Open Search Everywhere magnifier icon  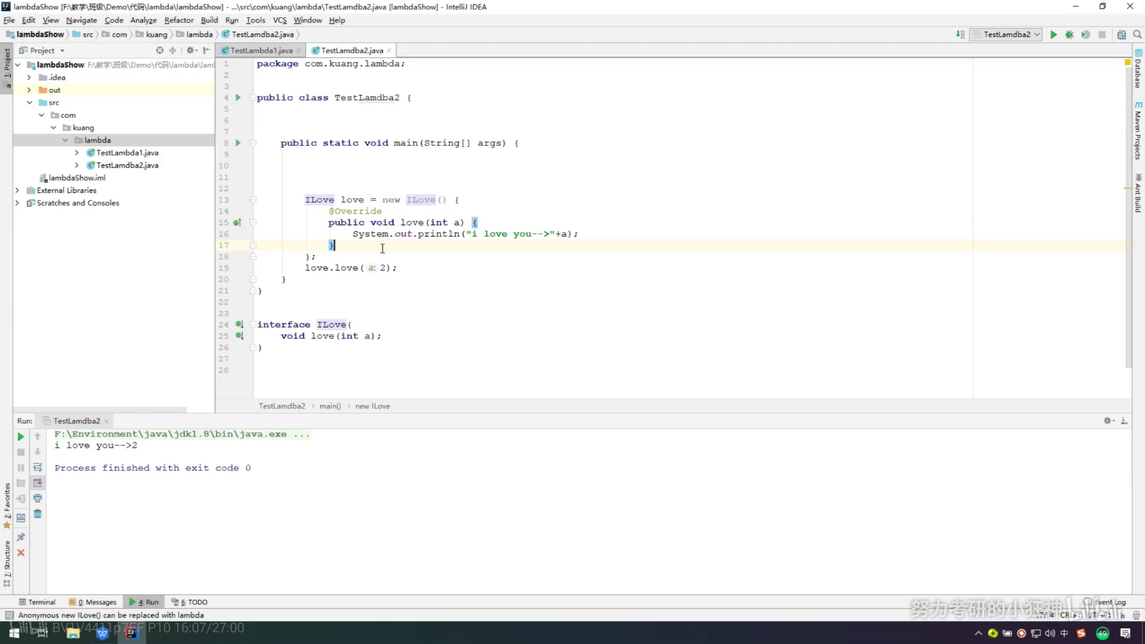tap(1137, 35)
